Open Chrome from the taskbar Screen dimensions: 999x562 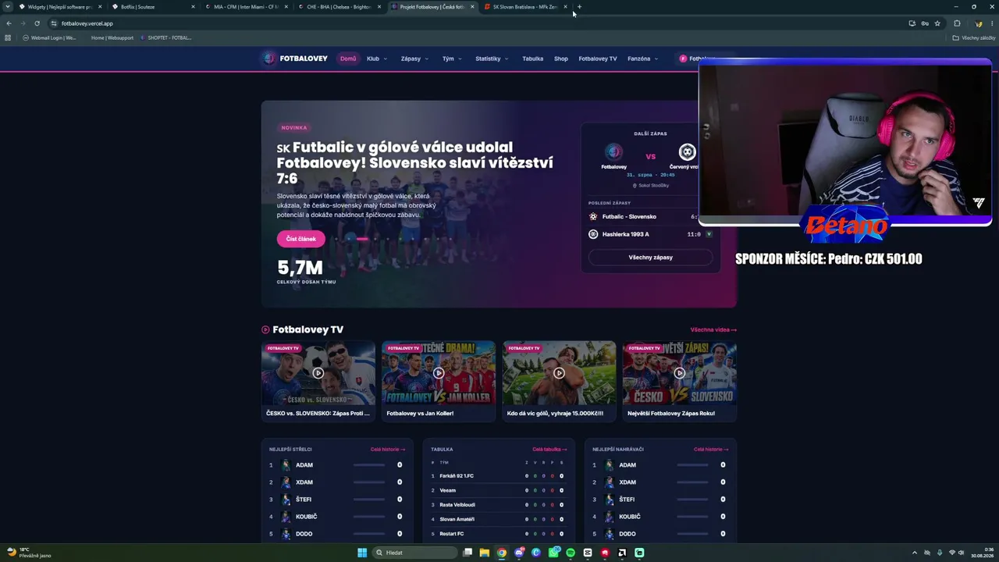502,553
